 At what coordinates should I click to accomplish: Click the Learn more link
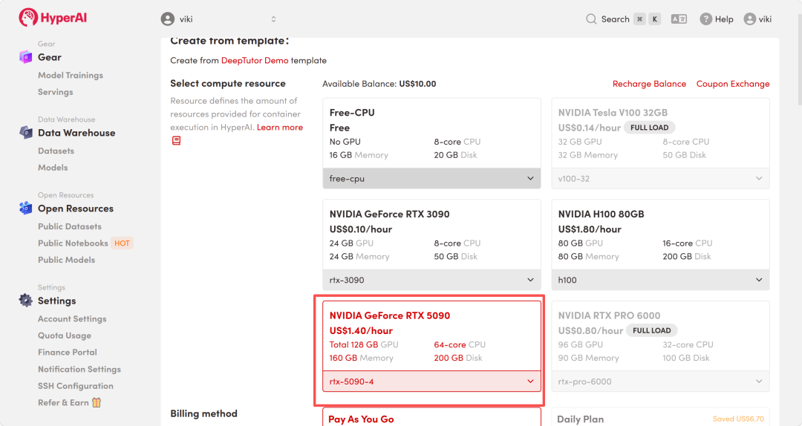[x=280, y=128]
